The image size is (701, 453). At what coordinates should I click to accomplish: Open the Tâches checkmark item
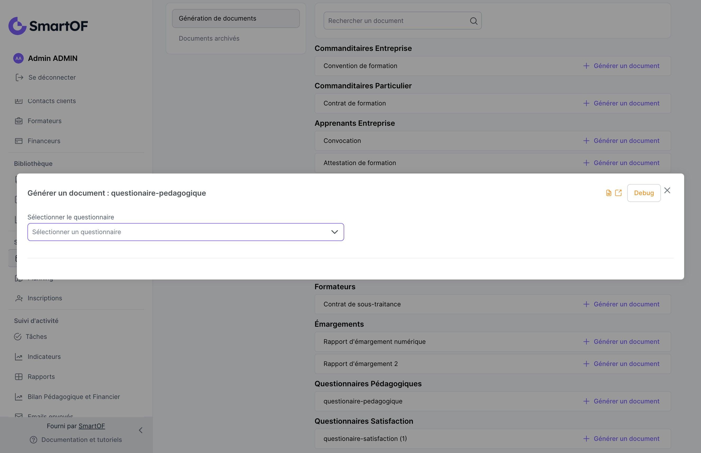[18, 336]
